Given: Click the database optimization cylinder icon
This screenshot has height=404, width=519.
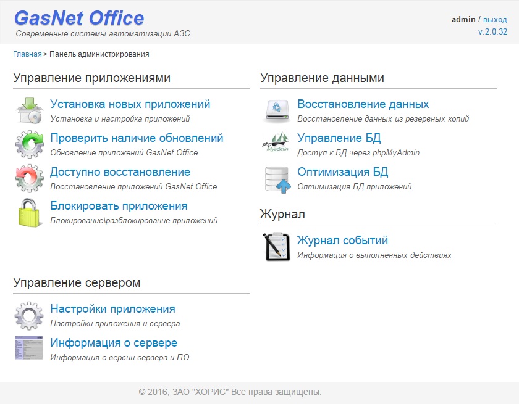Looking at the screenshot, I should [x=277, y=179].
